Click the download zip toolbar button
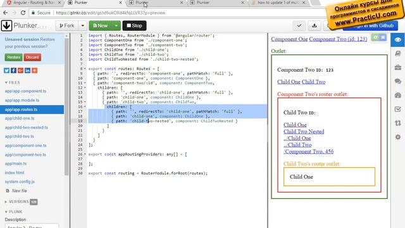Image resolution: width=405 pixels, height=228 pixels. click(315, 25)
